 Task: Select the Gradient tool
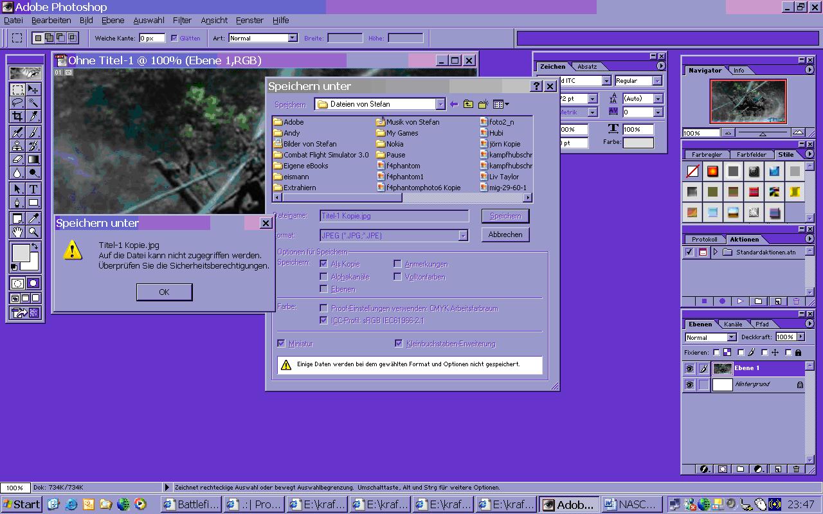click(33, 159)
